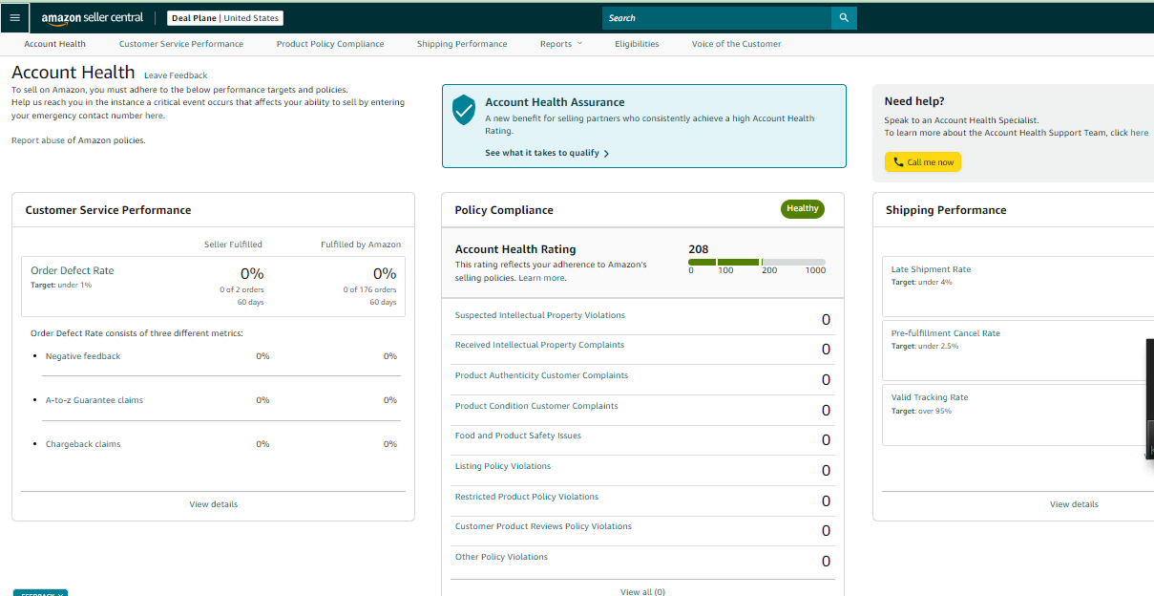Click the Need help? heading
1154x596 pixels.
(x=914, y=101)
